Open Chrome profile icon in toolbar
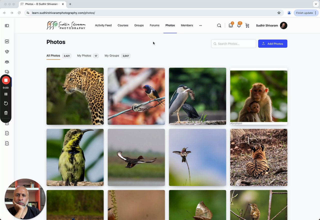This screenshot has width=320, height=220. 289,13
